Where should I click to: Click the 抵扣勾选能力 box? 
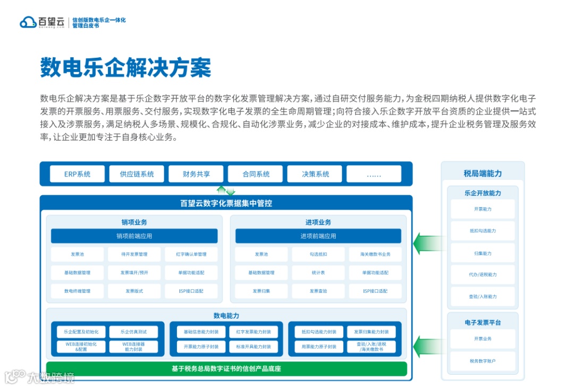coord(483,231)
